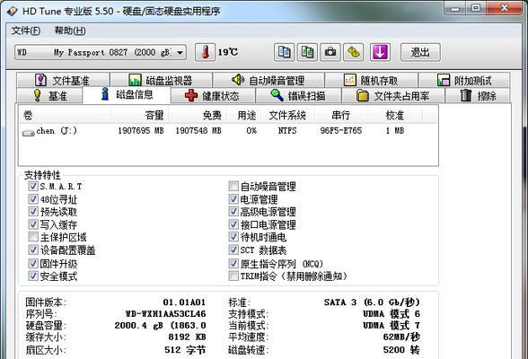Open the 帮助(H) menu

(x=70, y=31)
